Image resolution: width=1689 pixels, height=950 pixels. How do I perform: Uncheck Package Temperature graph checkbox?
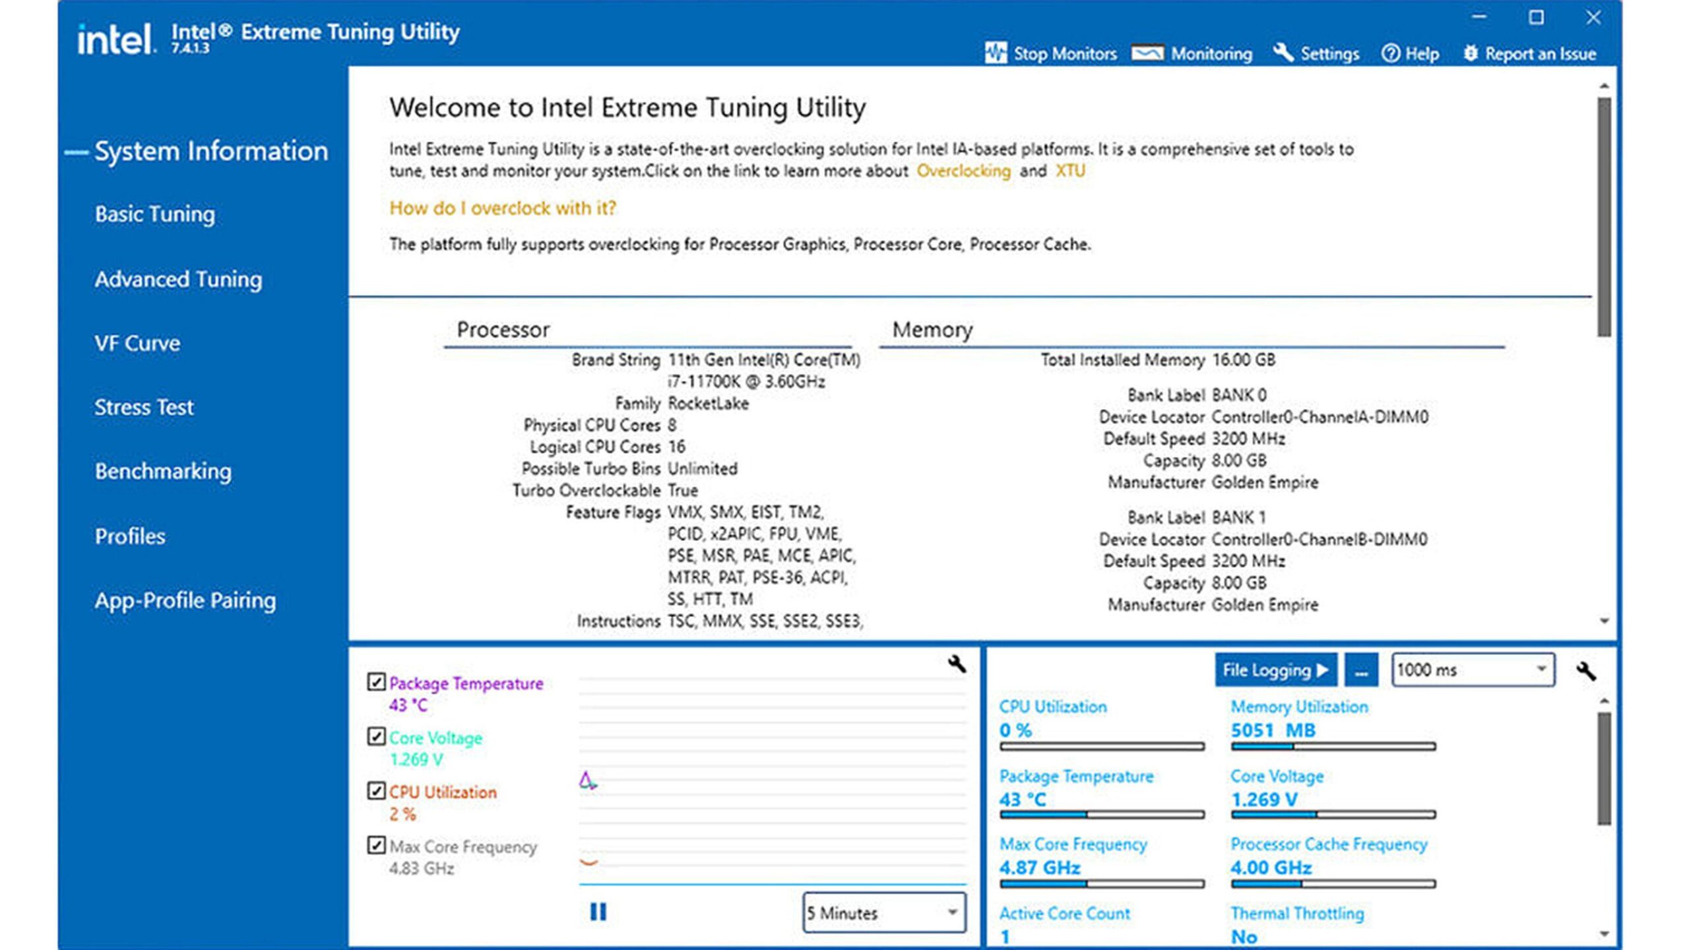pos(376,682)
